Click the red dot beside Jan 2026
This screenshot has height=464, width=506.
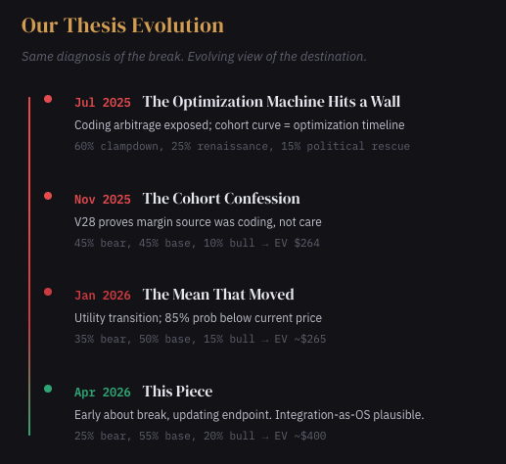pos(48,292)
